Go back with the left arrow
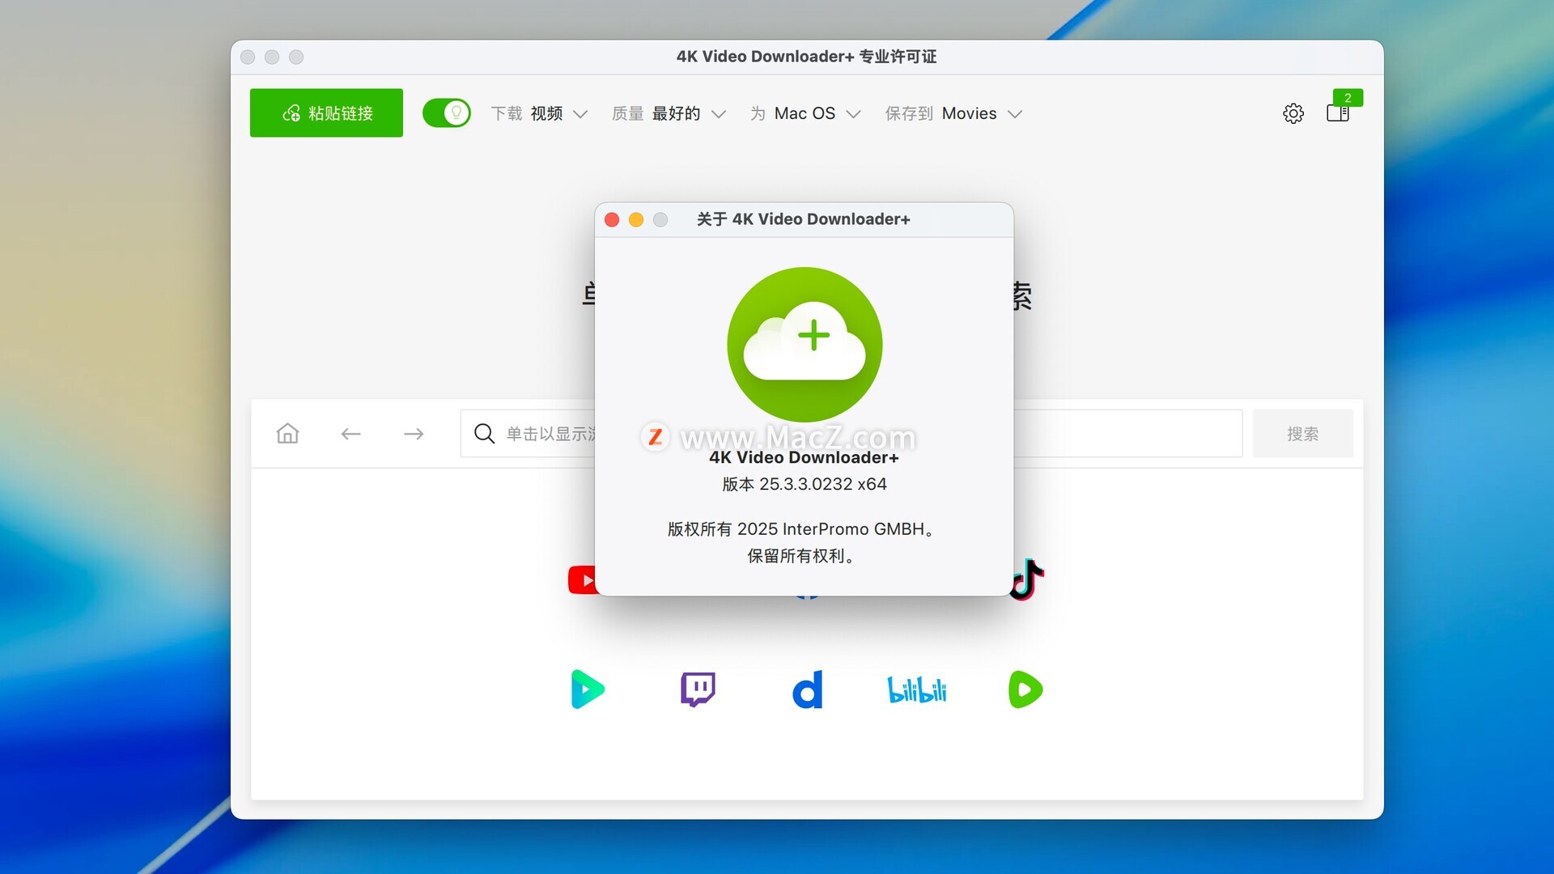 350,434
